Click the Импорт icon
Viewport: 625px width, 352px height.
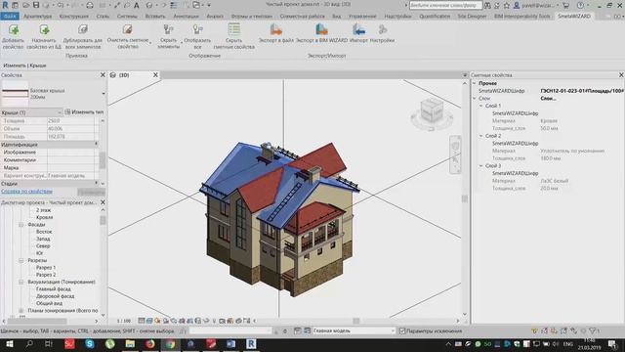point(358,29)
